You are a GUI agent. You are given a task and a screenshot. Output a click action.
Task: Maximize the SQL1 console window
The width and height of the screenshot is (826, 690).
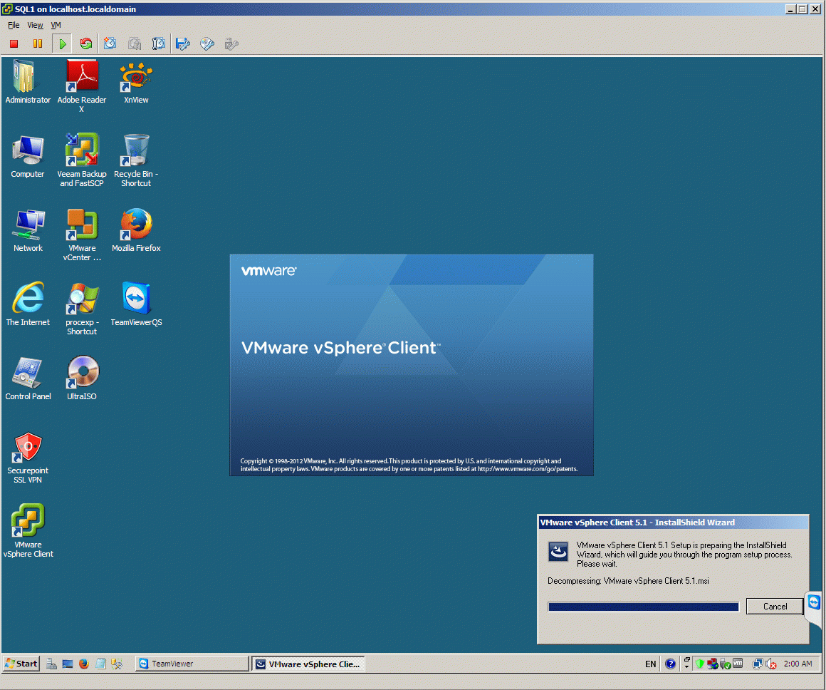click(802, 9)
